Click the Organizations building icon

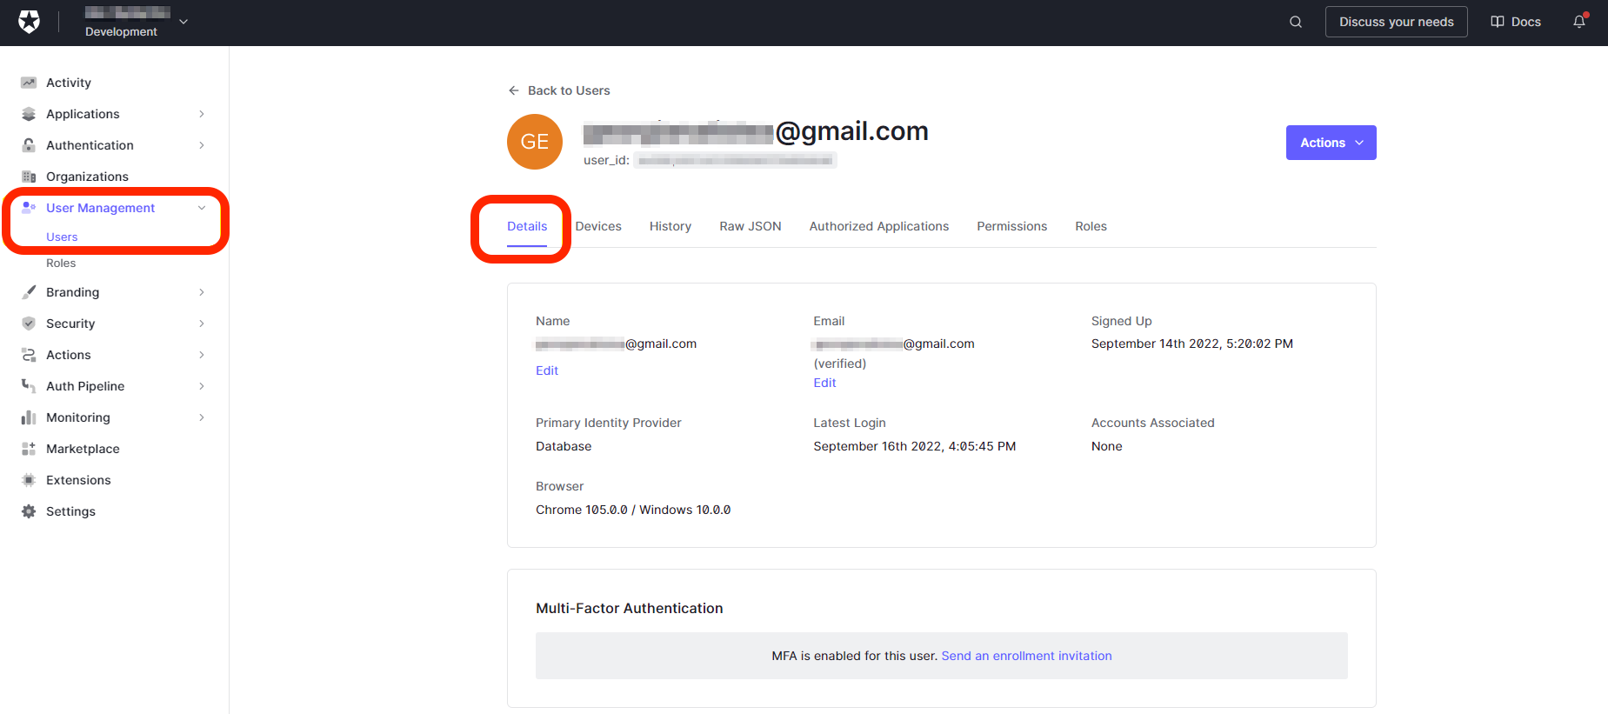[x=29, y=177]
